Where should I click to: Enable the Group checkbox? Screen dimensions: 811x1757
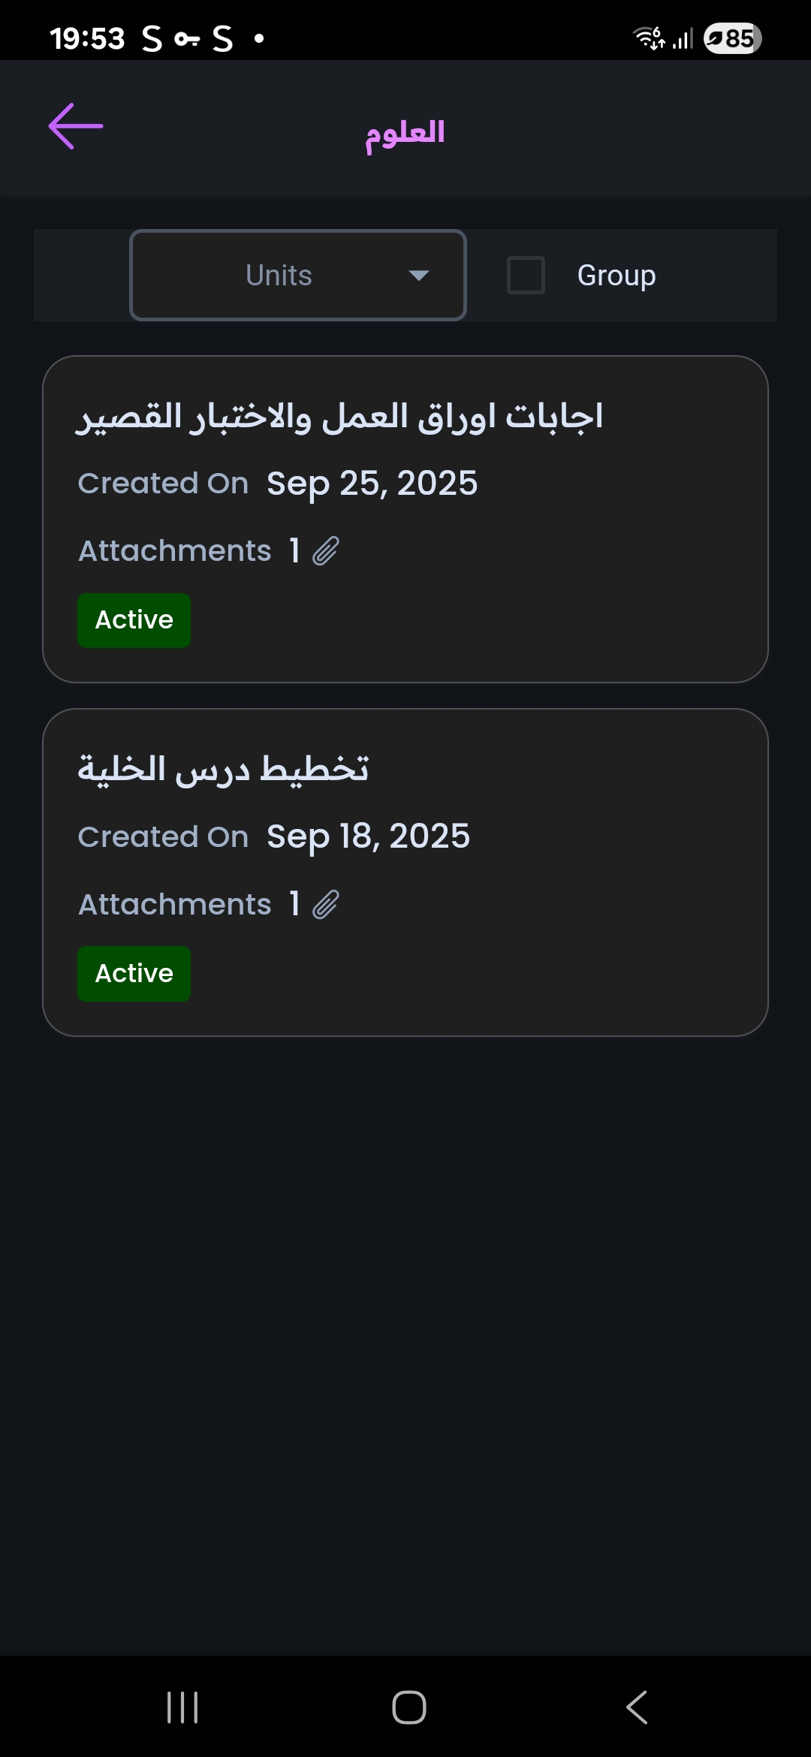coord(526,275)
